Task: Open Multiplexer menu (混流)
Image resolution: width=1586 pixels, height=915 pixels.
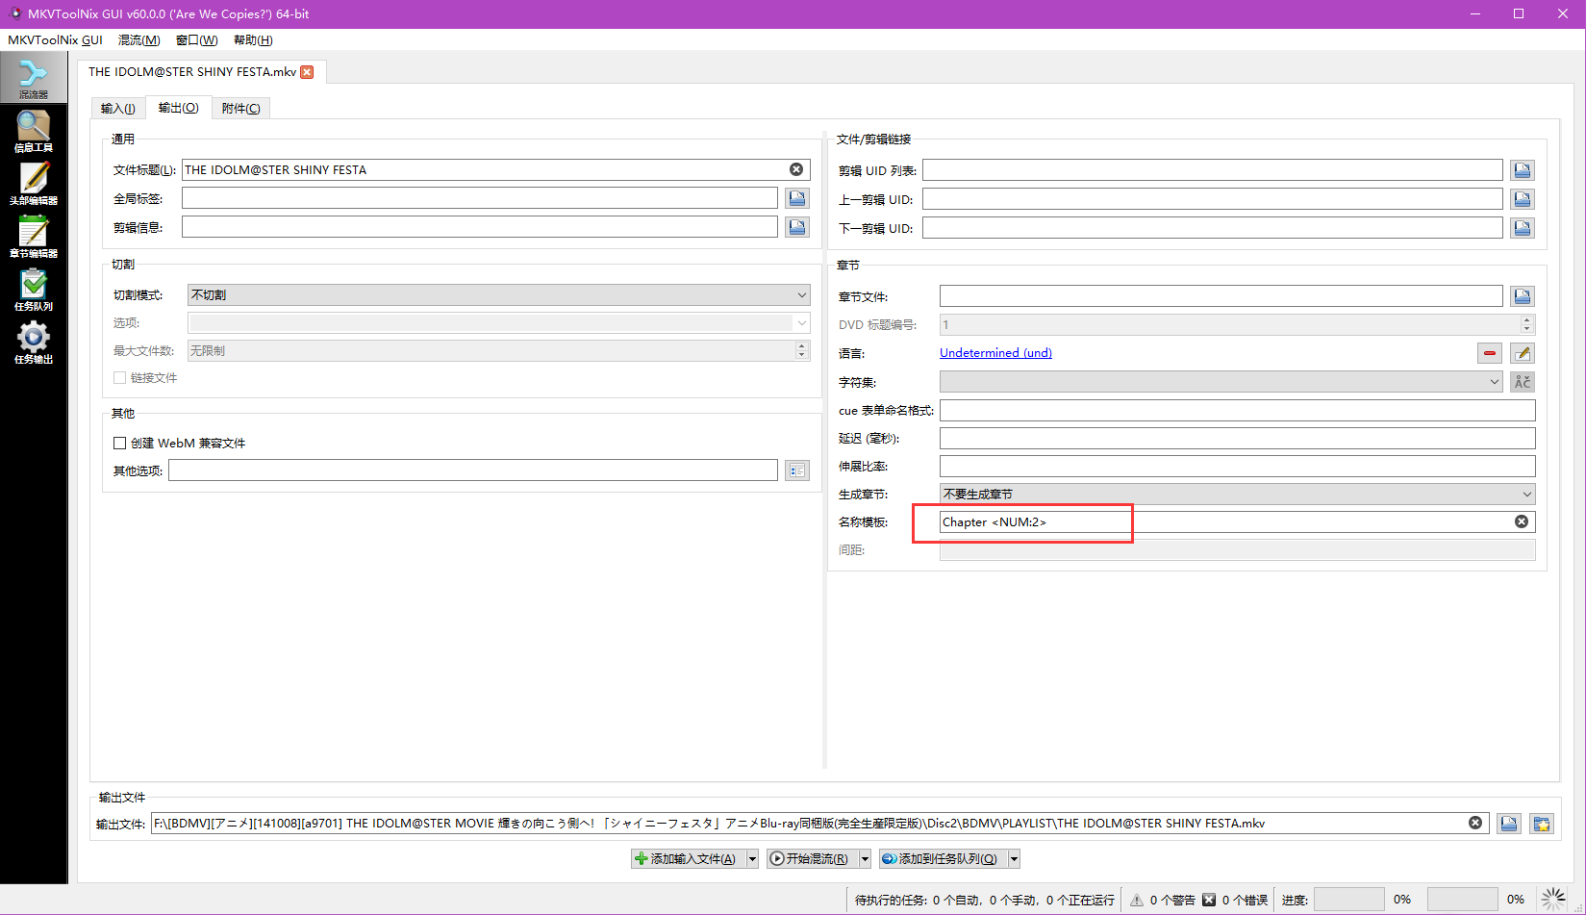Action: pyautogui.click(x=139, y=39)
